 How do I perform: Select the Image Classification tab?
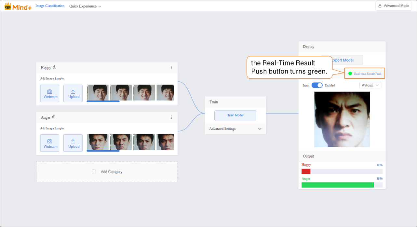(x=50, y=6)
